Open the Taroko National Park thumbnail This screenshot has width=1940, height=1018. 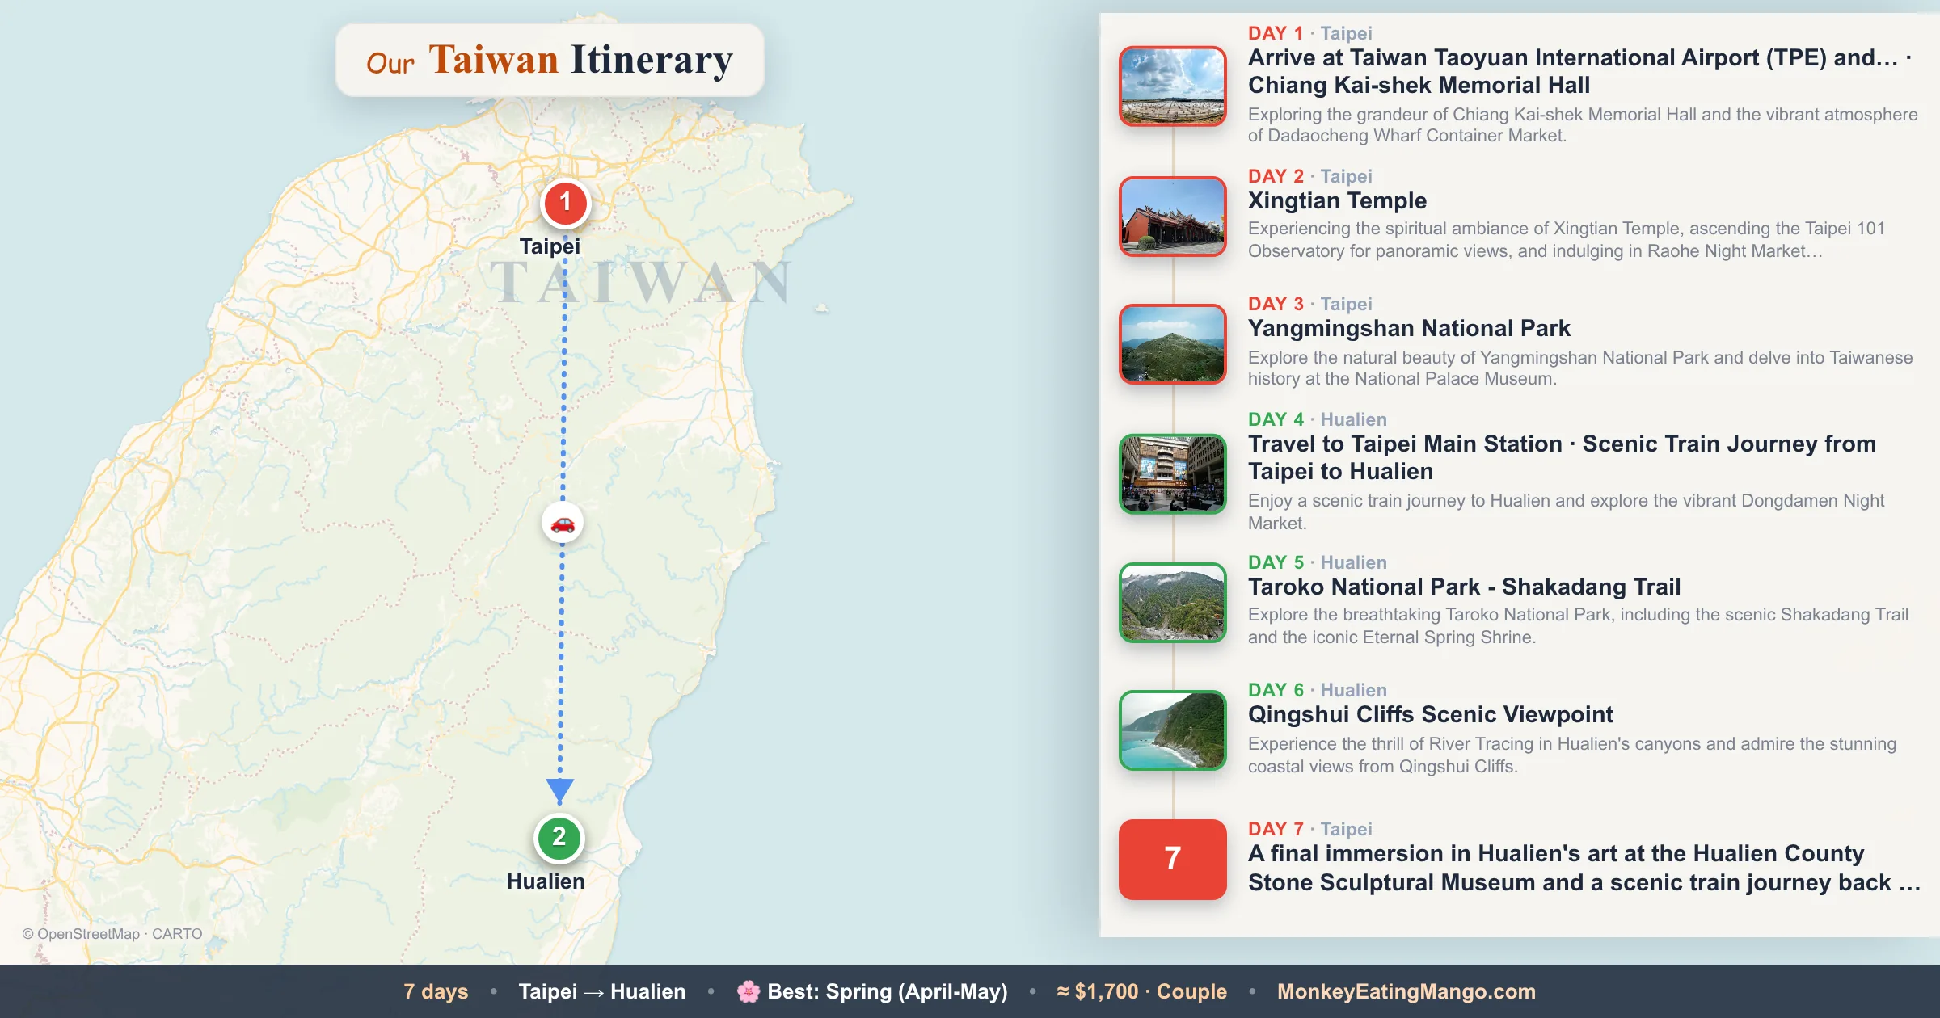point(1172,603)
